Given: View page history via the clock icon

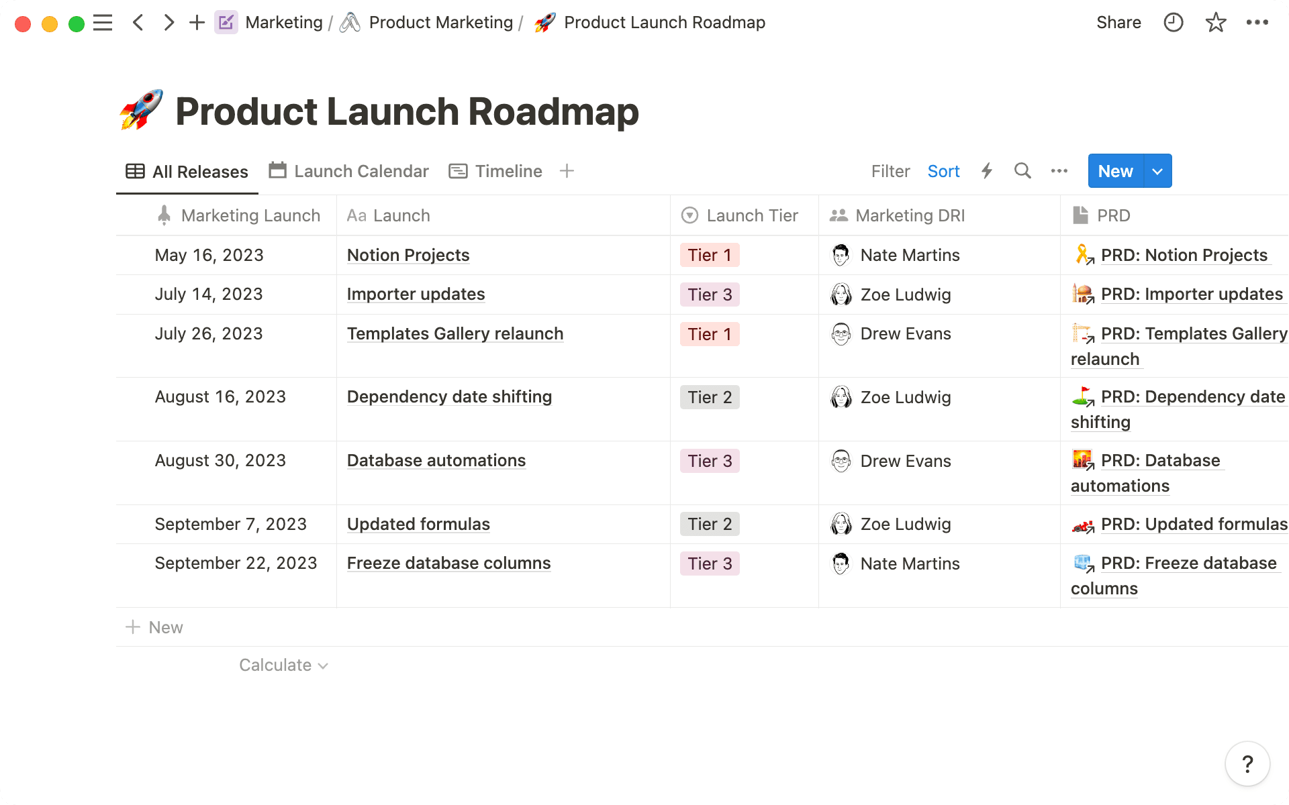Looking at the screenshot, I should click(1172, 22).
